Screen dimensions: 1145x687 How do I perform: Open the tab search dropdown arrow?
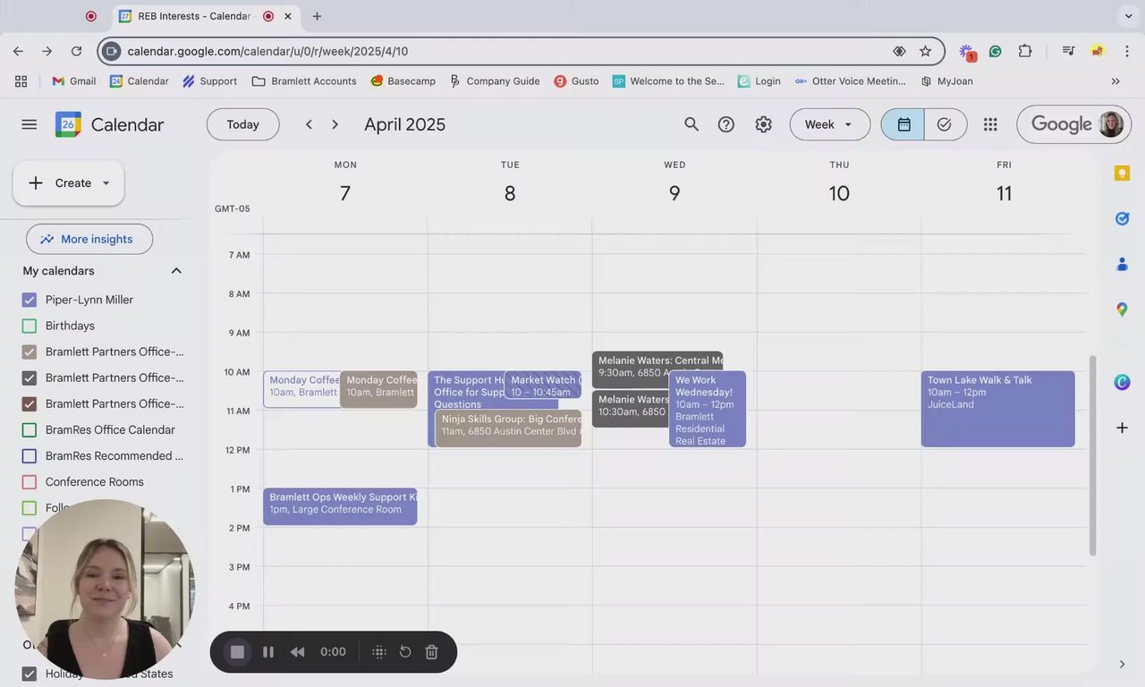pyautogui.click(x=1128, y=16)
